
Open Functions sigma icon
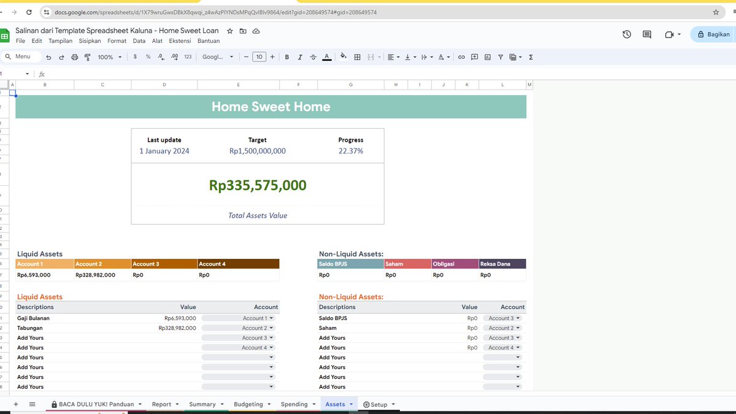pos(531,57)
